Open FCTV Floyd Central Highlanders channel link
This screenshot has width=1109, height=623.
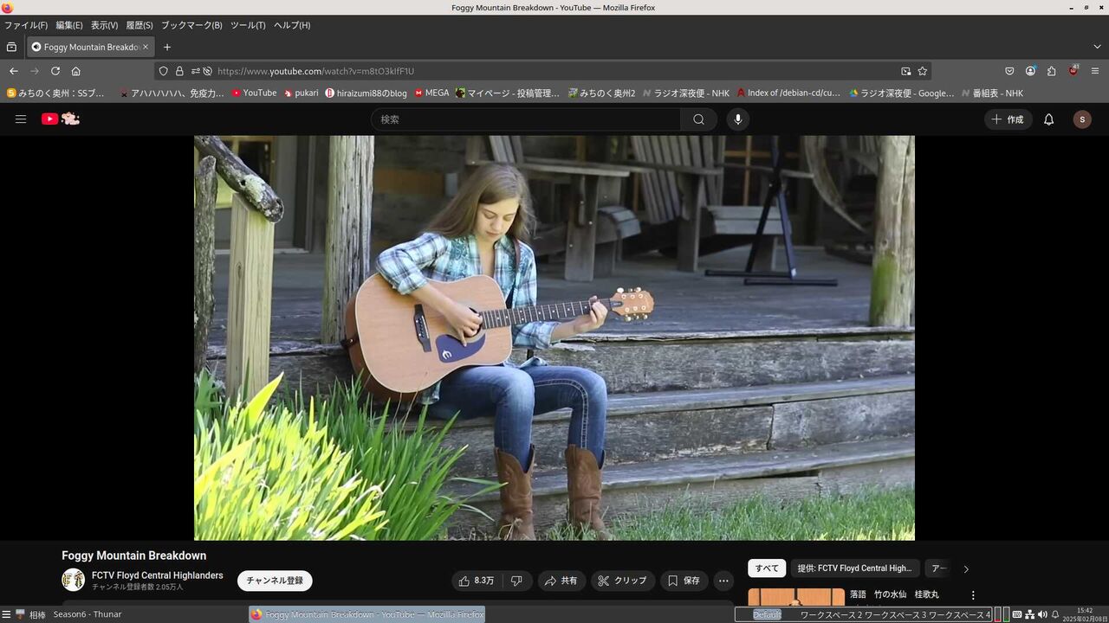[x=158, y=575]
